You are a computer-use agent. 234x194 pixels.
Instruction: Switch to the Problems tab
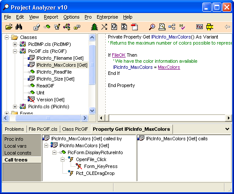[x=14, y=129]
